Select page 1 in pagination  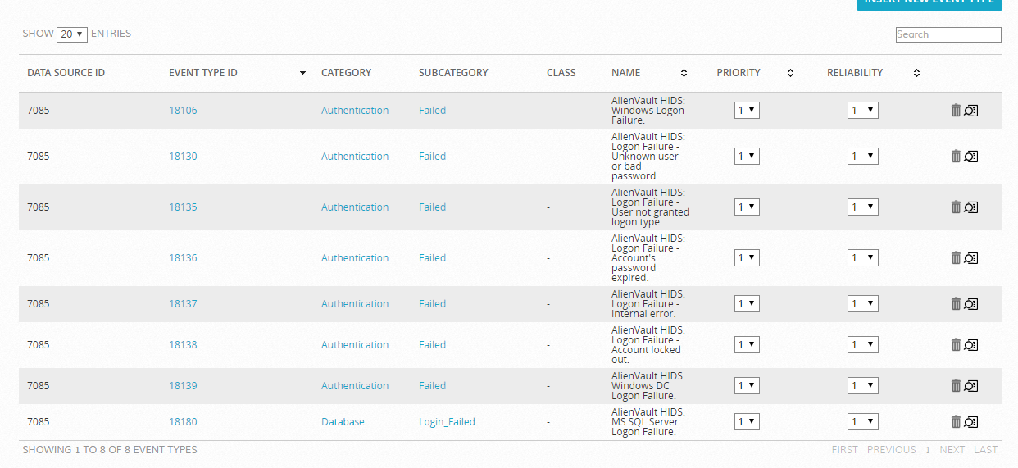point(928,449)
